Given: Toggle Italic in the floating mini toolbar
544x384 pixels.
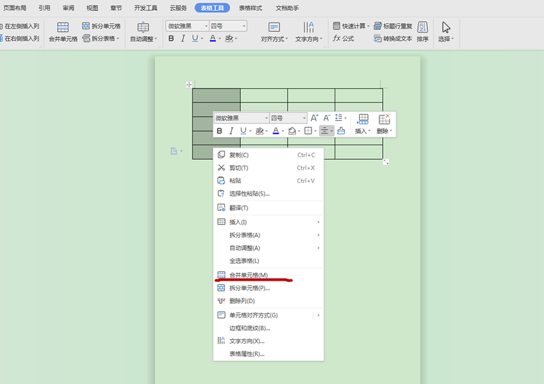Looking at the screenshot, I should click(231, 130).
